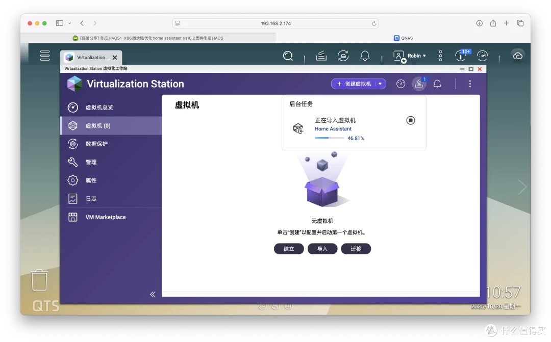Open QTS external devices sync icon
The image size is (551, 342).
tap(343, 56)
